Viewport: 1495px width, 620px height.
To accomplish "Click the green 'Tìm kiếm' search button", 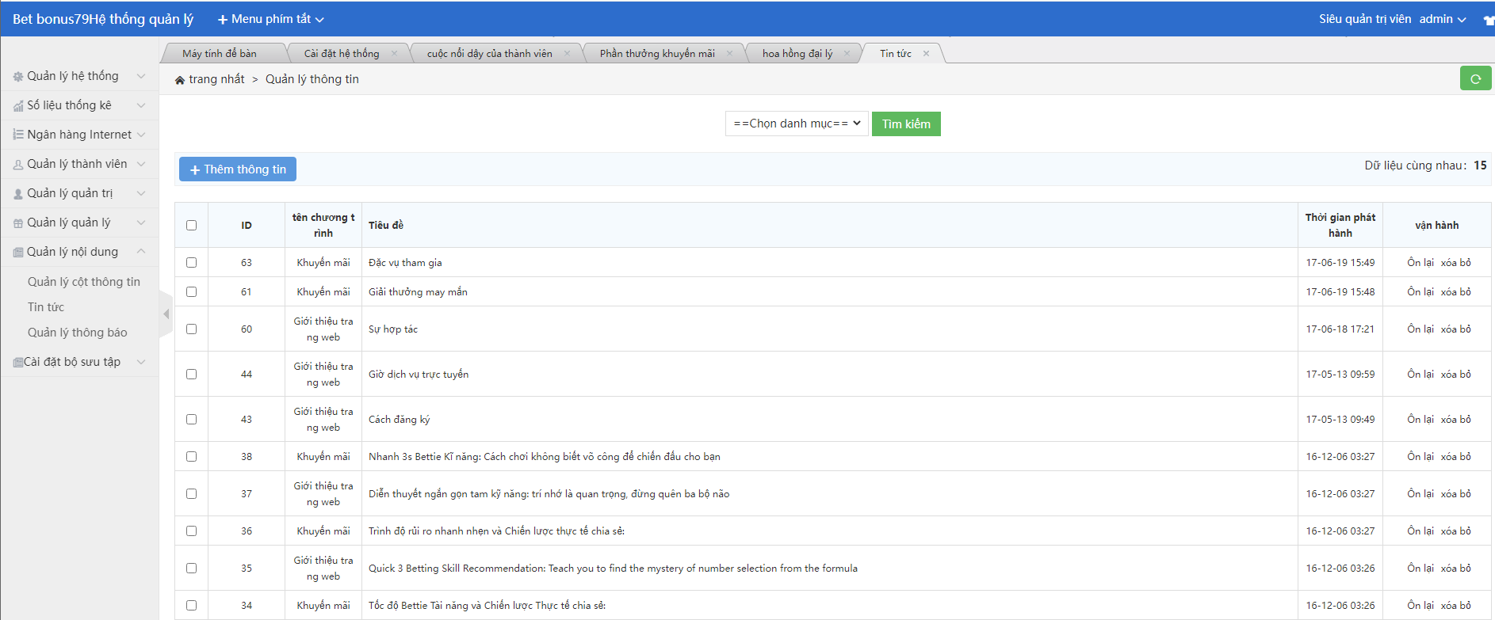I will [905, 124].
